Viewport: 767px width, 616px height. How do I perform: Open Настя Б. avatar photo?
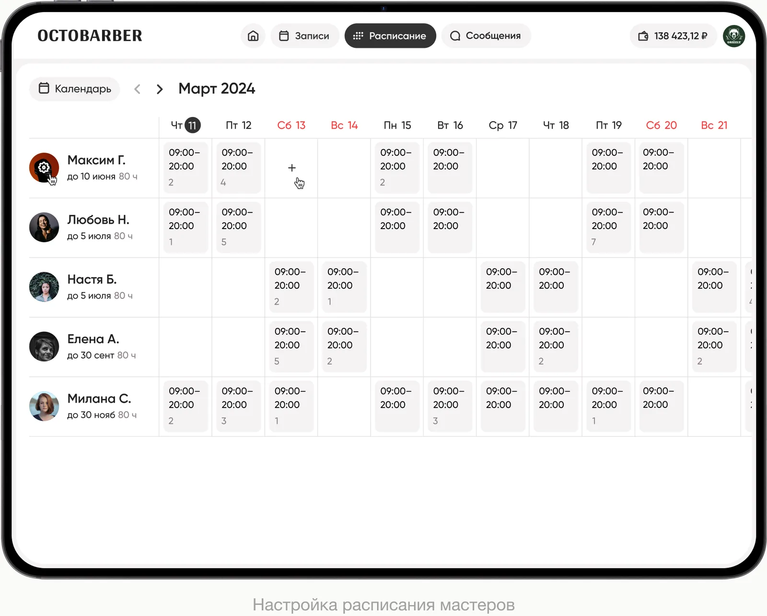pyautogui.click(x=44, y=287)
